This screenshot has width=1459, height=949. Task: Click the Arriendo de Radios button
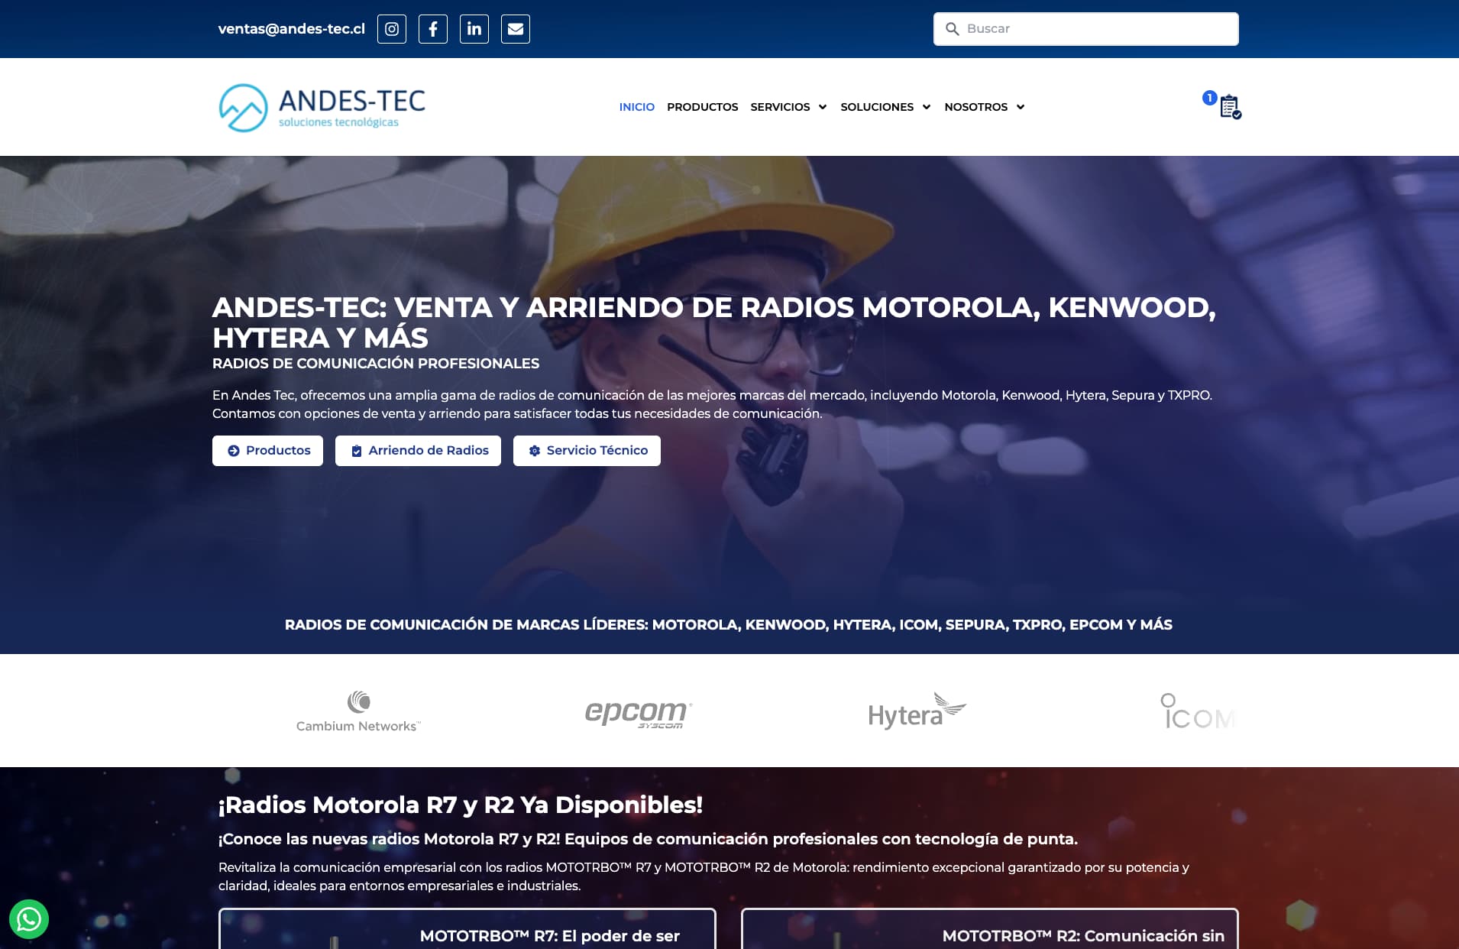(418, 450)
